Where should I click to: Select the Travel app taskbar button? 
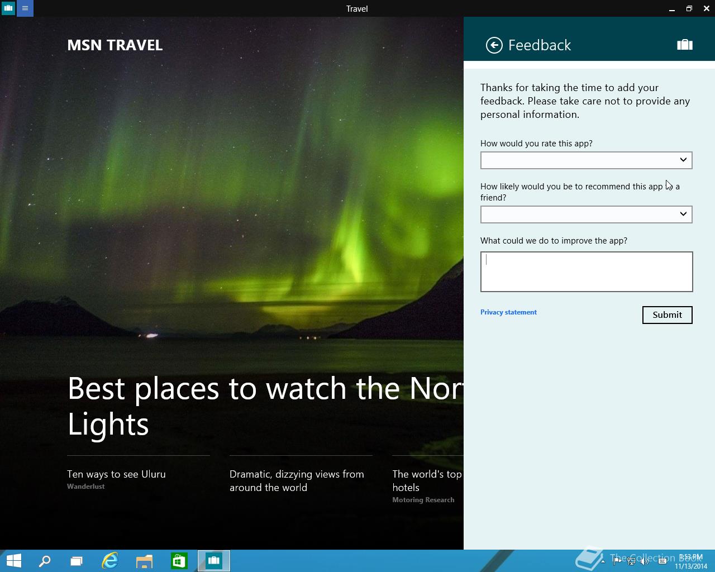(214, 561)
